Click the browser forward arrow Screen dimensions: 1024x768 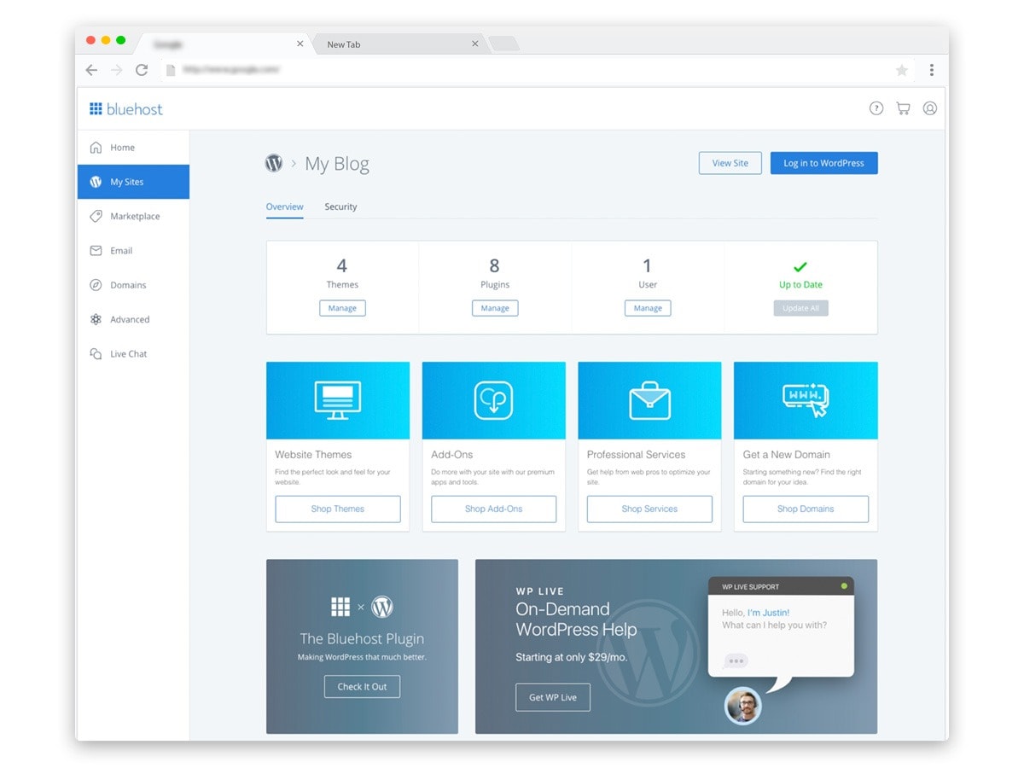click(x=117, y=70)
